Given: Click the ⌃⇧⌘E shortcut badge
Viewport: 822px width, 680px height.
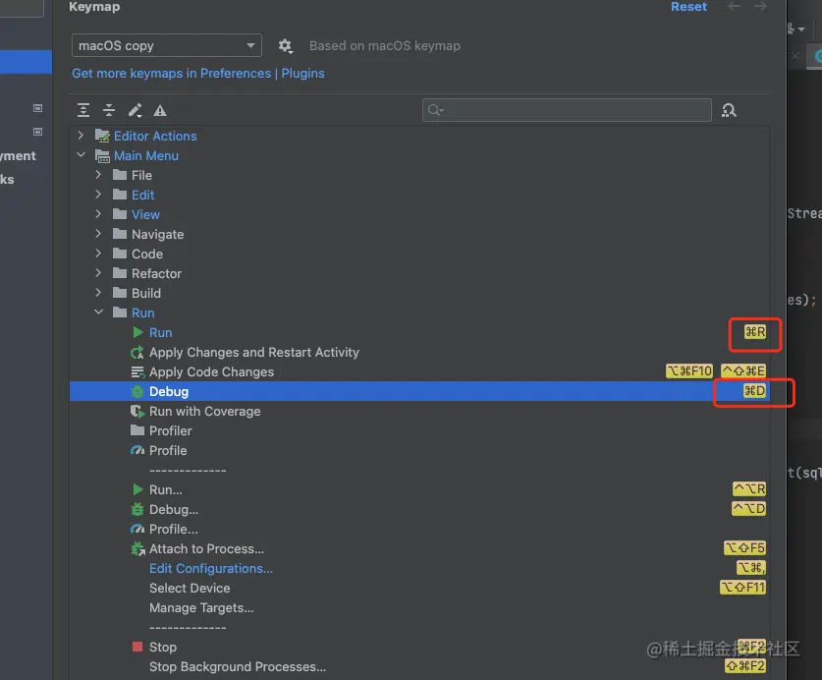Looking at the screenshot, I should [x=743, y=371].
